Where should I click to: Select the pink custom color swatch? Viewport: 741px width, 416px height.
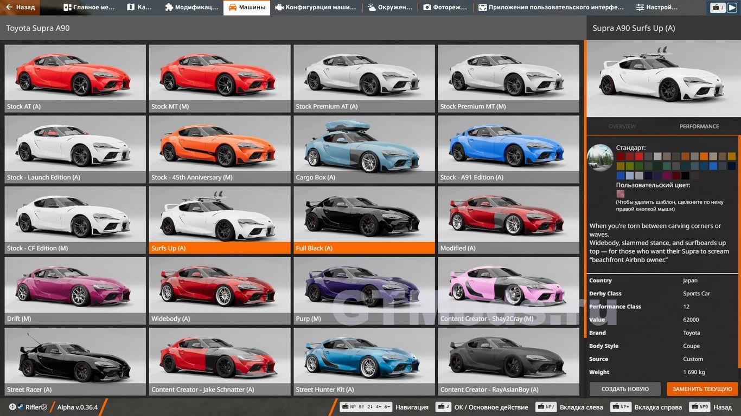click(620, 194)
